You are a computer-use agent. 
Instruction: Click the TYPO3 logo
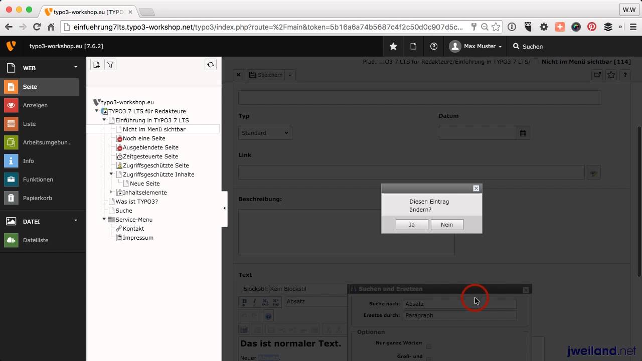tap(11, 46)
